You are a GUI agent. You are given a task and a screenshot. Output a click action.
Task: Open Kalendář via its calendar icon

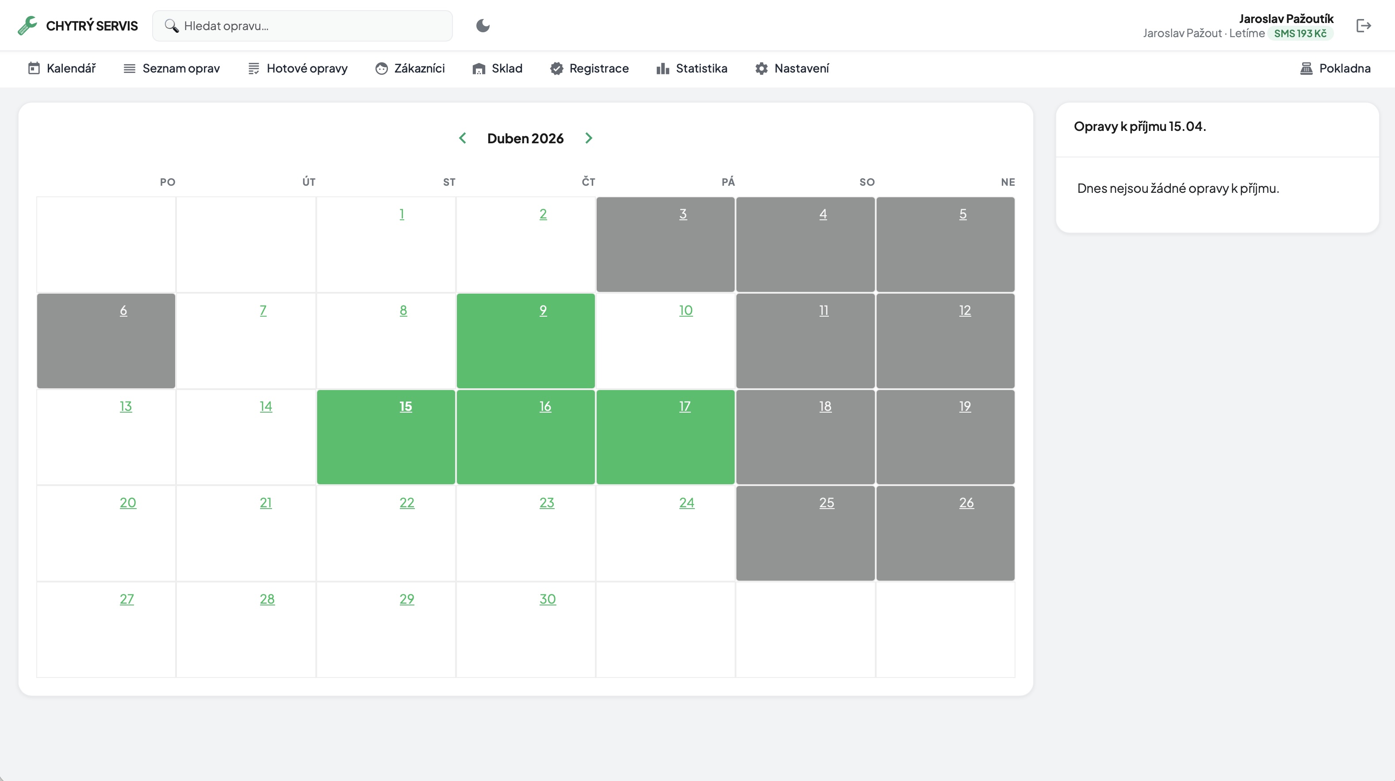[x=34, y=68]
